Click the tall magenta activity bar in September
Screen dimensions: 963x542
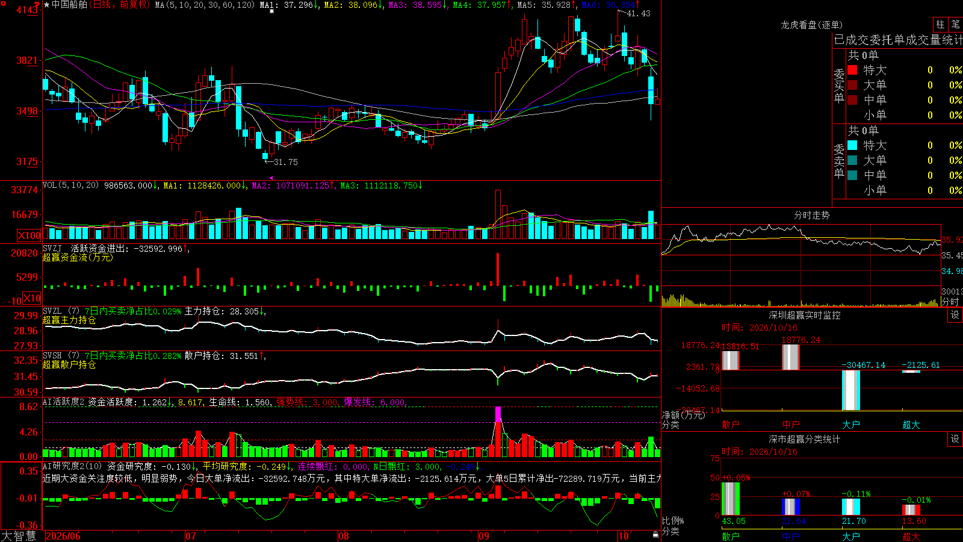tap(498, 414)
